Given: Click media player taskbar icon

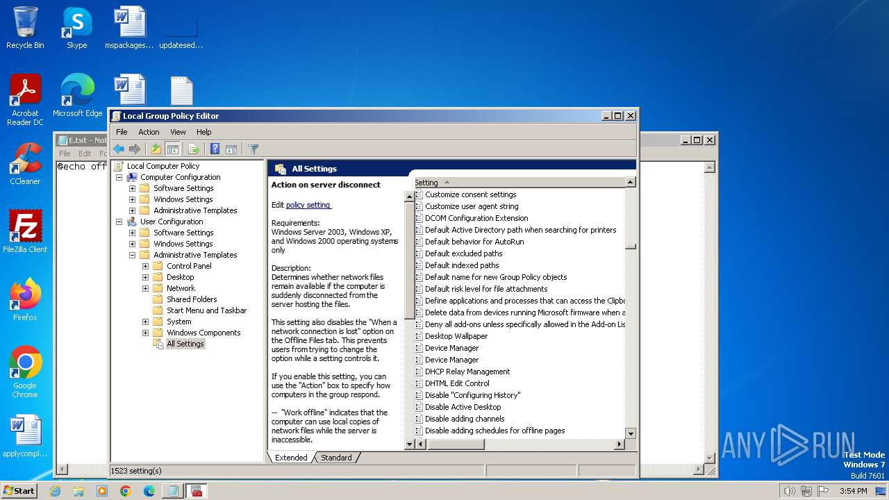Looking at the screenshot, I should tap(102, 491).
